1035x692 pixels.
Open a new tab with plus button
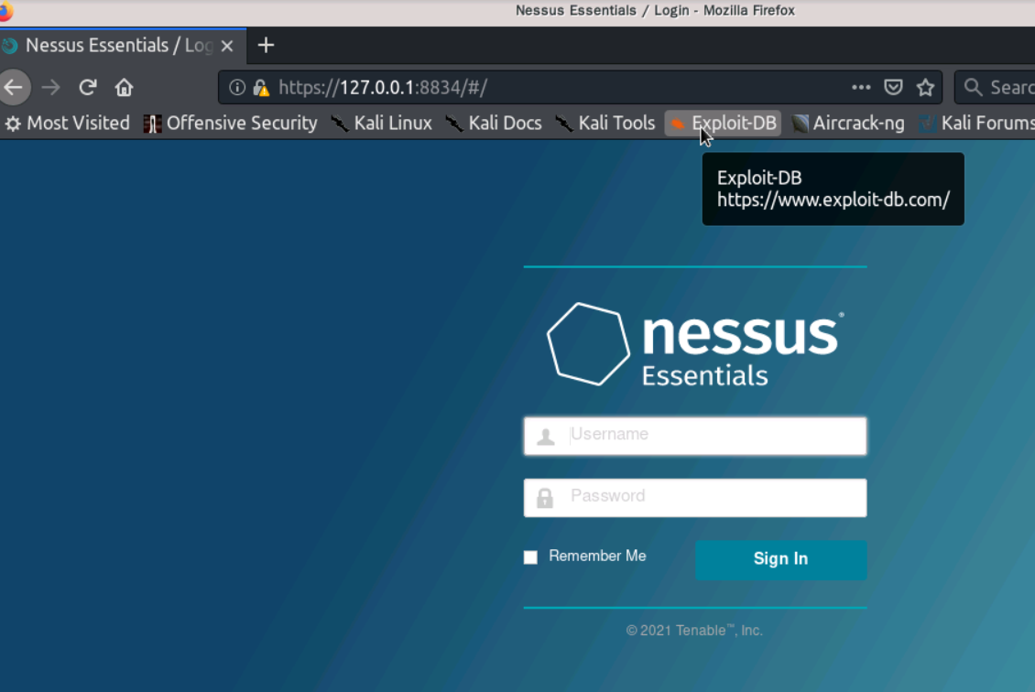click(266, 45)
